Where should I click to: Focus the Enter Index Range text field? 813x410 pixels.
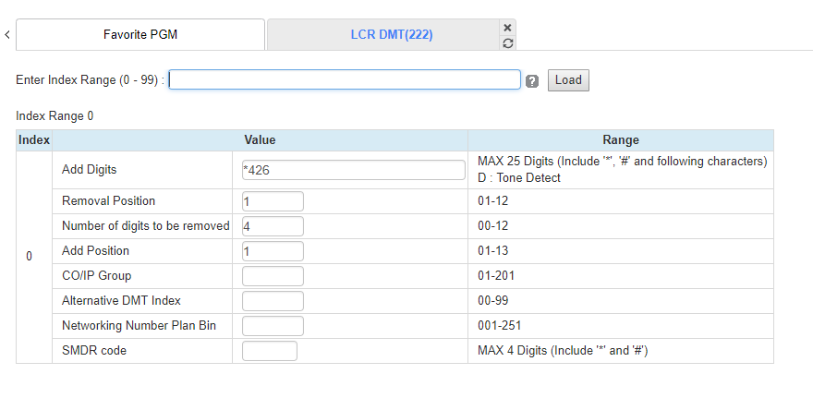(345, 79)
